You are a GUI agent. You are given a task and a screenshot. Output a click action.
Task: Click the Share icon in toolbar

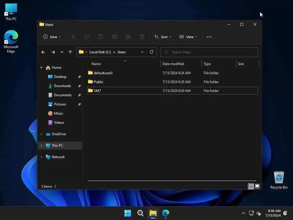[128, 37]
